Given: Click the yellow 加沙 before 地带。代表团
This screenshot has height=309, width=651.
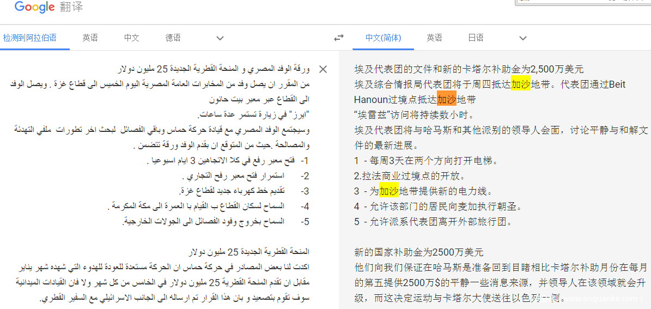Looking at the screenshot, I should [x=520, y=84].
